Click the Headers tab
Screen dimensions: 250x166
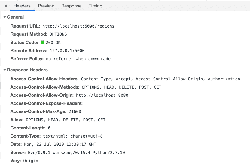[22, 6]
